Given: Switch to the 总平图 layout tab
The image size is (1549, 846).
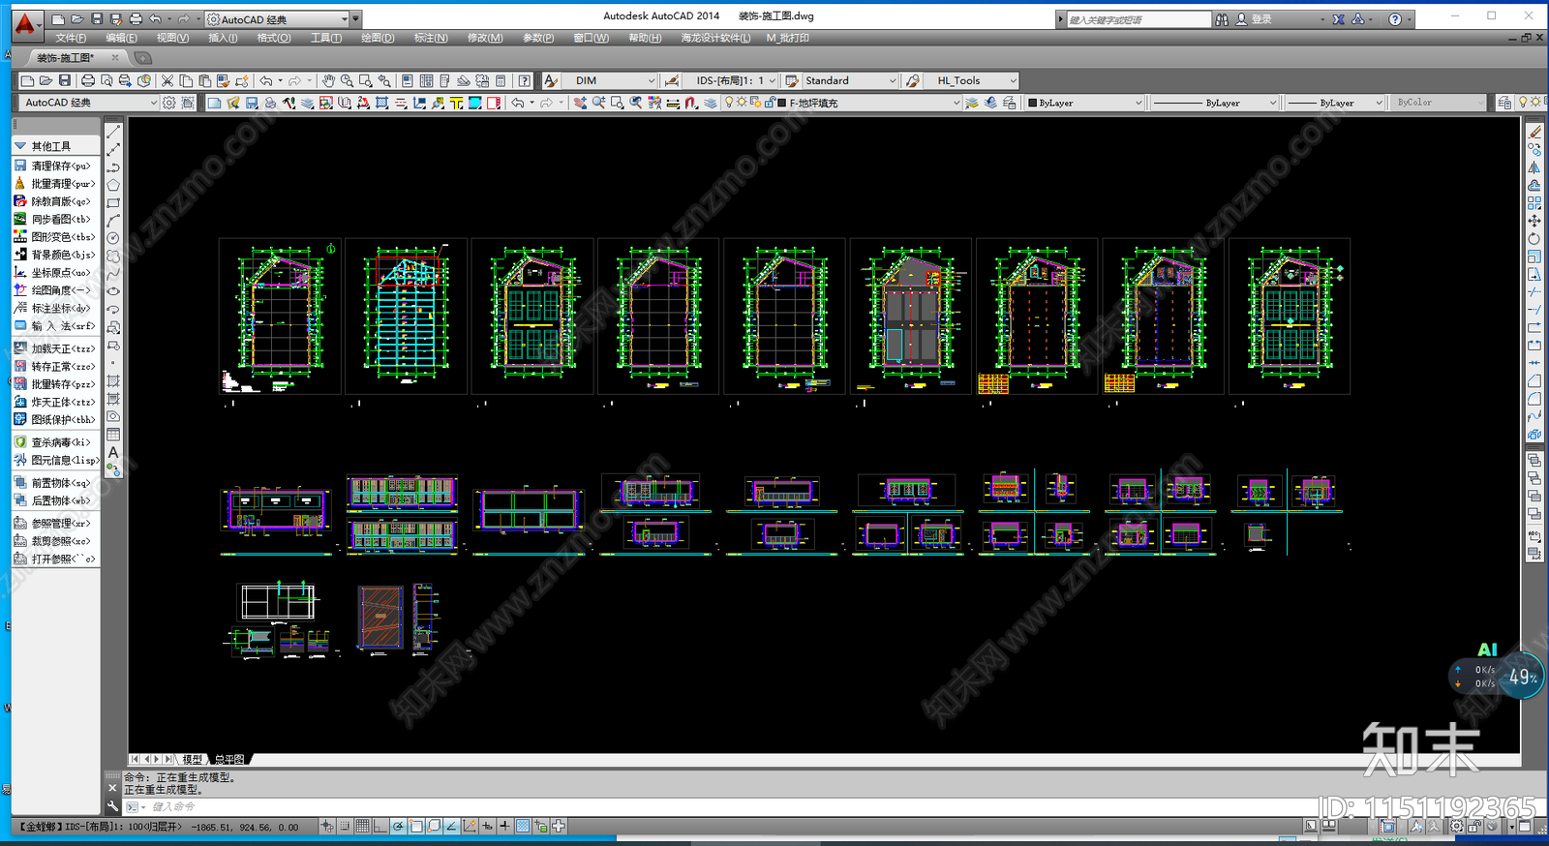Looking at the screenshot, I should click(x=229, y=760).
